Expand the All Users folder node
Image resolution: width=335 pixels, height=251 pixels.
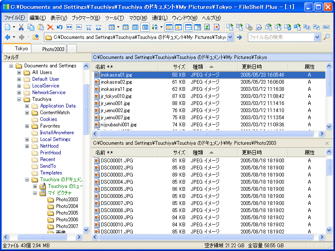coord(19,72)
